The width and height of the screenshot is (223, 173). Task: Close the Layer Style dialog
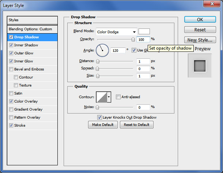click(x=212, y=3)
